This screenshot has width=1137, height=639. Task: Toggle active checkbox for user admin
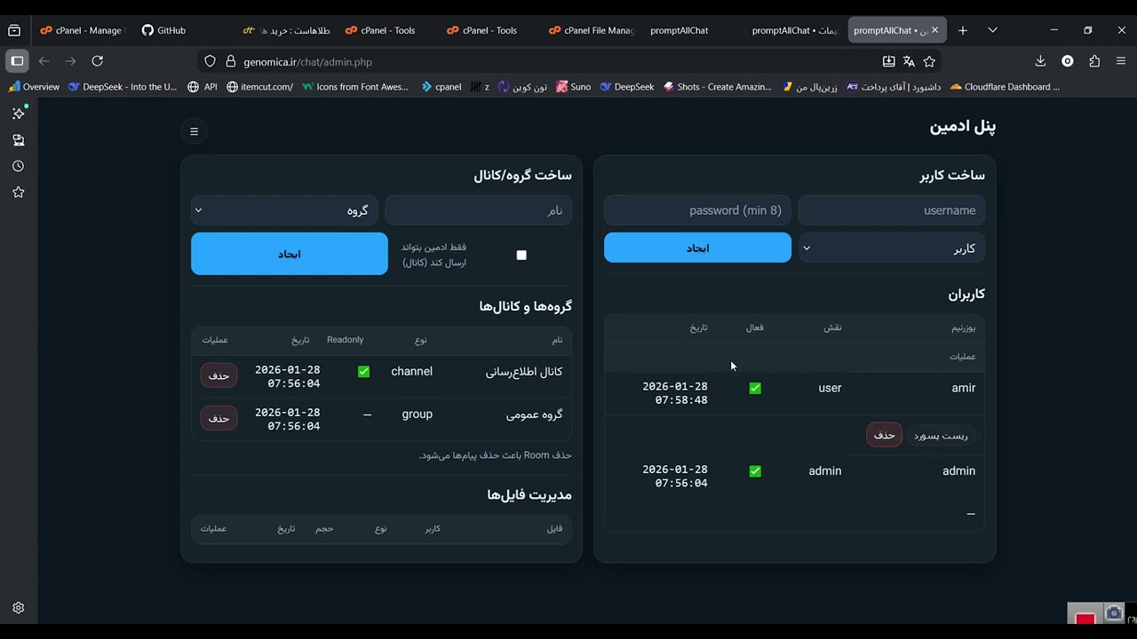pos(755,471)
